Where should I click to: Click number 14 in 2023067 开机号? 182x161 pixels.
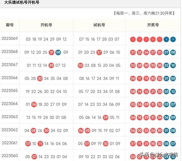point(45,65)
